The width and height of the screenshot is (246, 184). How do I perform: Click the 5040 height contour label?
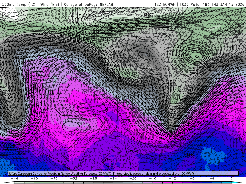[x=99, y=29]
